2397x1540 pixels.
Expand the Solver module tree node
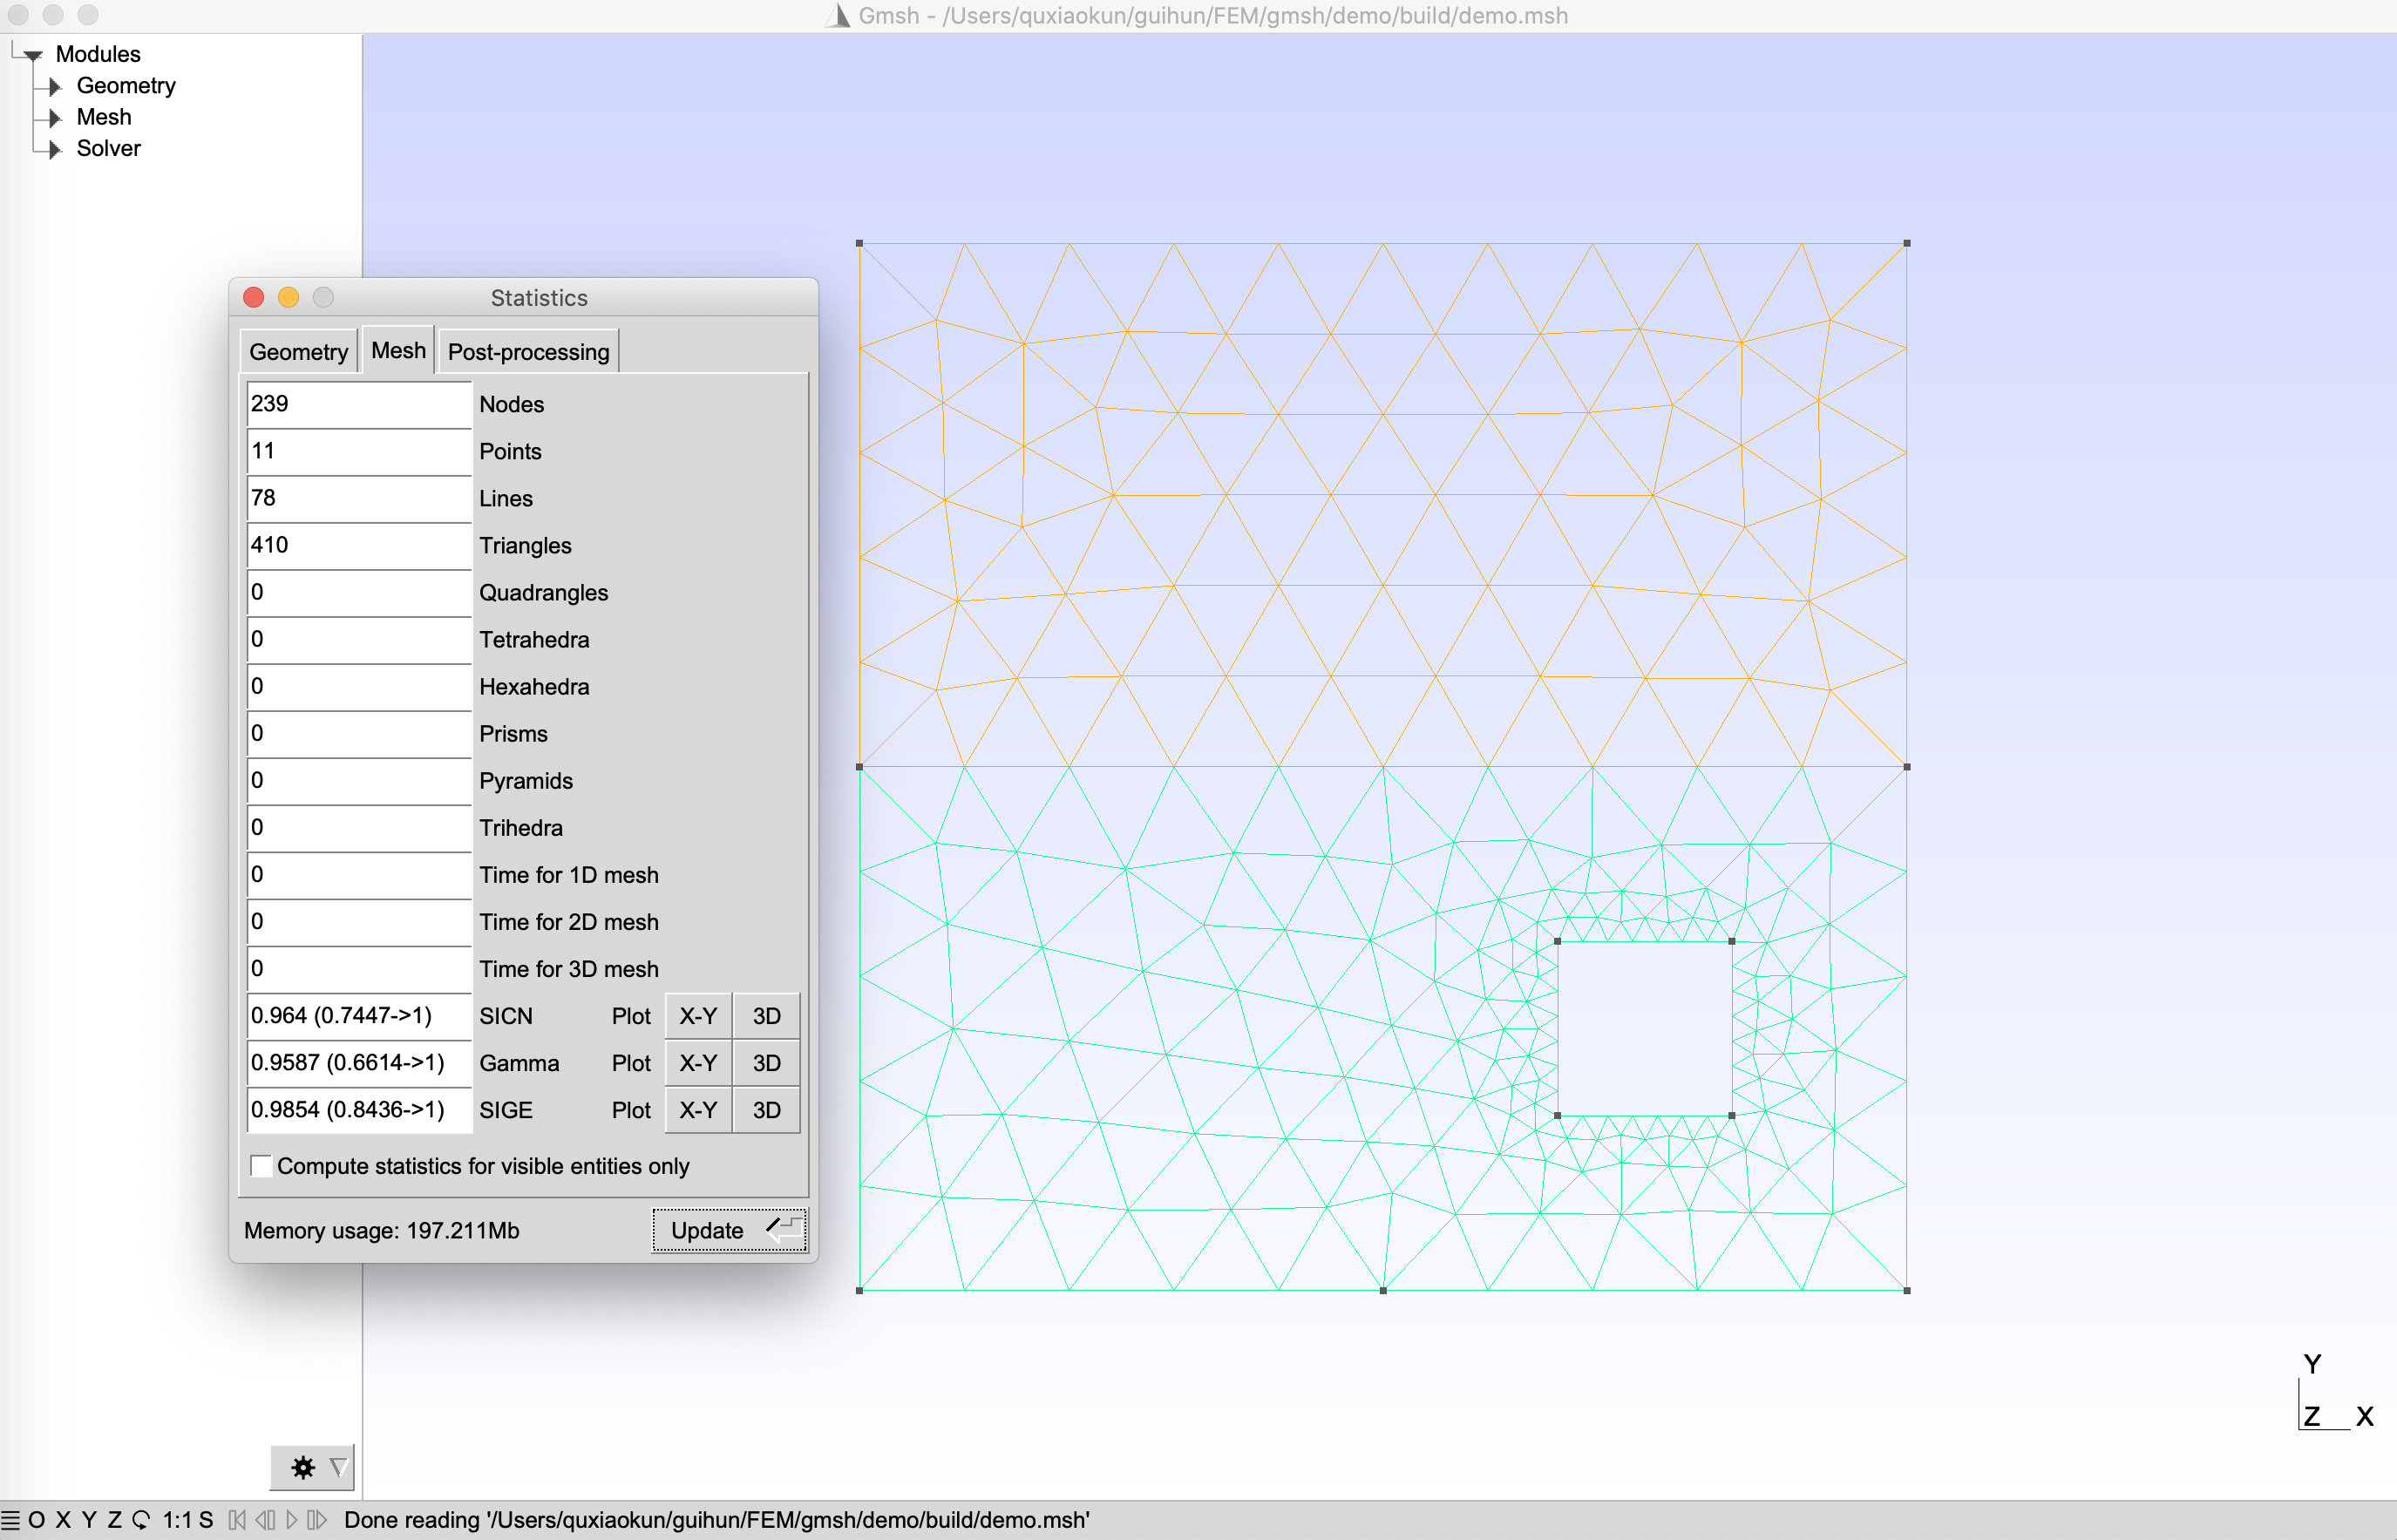point(56,149)
